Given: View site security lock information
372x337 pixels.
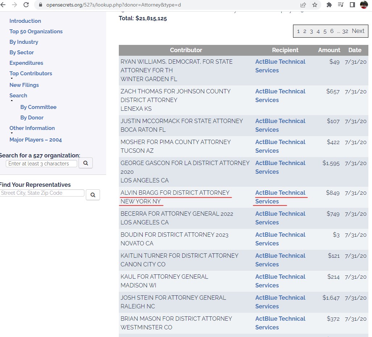Looking at the screenshot, I should click(41, 5).
